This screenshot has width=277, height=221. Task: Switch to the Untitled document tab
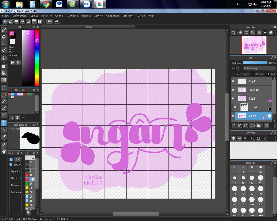[x=88, y=27]
